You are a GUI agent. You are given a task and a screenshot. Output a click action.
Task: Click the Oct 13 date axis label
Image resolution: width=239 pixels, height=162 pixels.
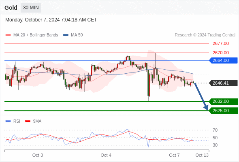[x=202, y=155]
